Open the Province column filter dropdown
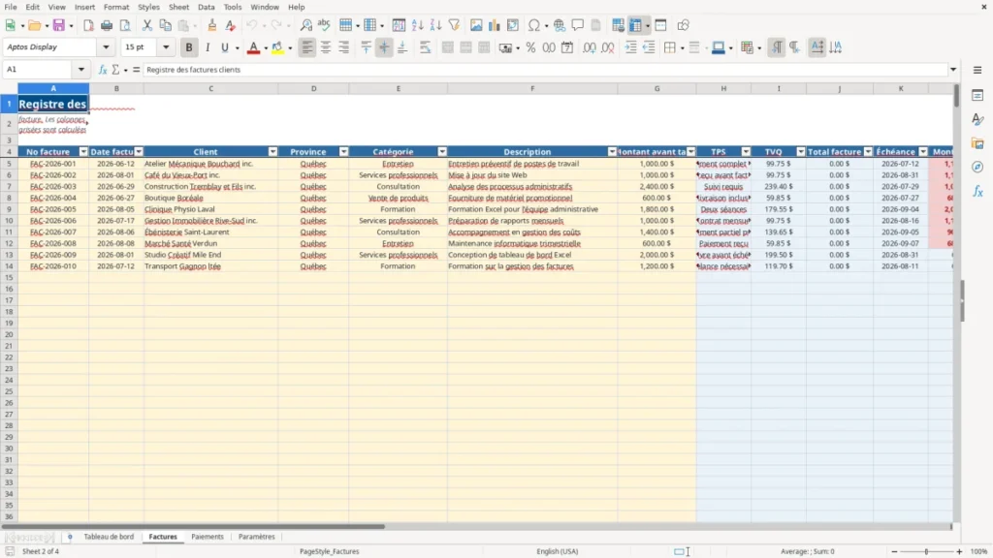Viewport: 993px width, 558px height. click(344, 152)
